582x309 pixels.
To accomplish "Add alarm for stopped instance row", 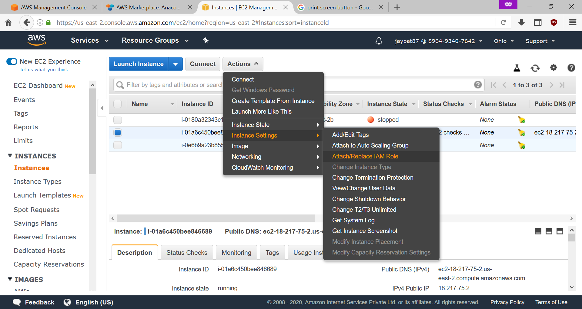I will 522,120.
